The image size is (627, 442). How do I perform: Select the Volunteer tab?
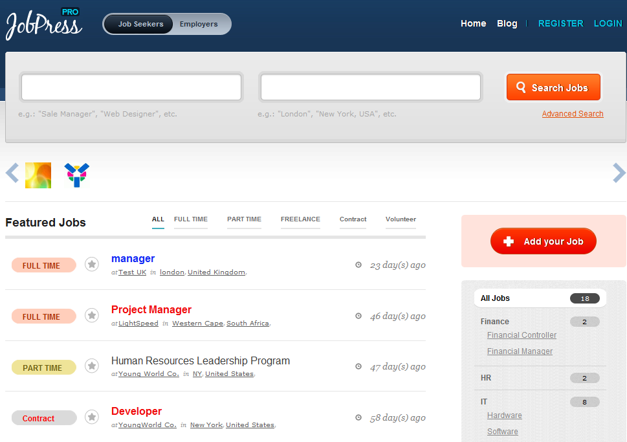pyautogui.click(x=401, y=219)
